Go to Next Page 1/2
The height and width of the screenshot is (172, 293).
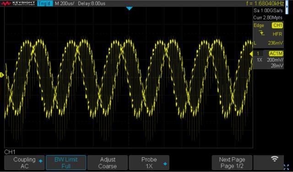232,163
